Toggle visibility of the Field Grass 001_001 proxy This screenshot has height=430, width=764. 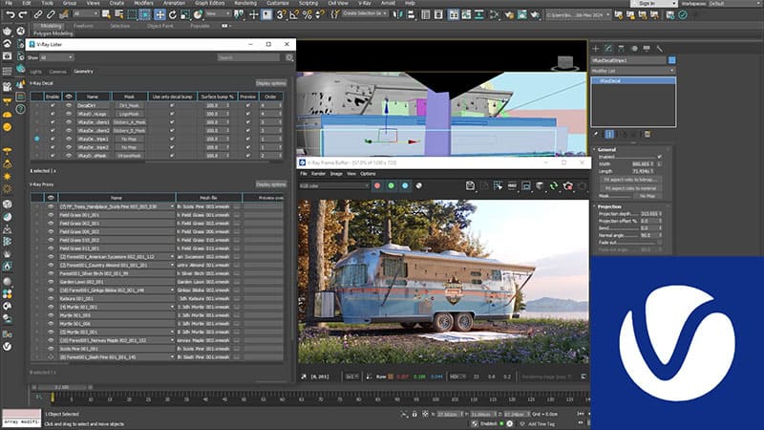(x=51, y=215)
